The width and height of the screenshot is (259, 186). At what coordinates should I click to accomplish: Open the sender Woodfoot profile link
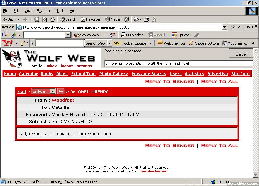click(63, 100)
